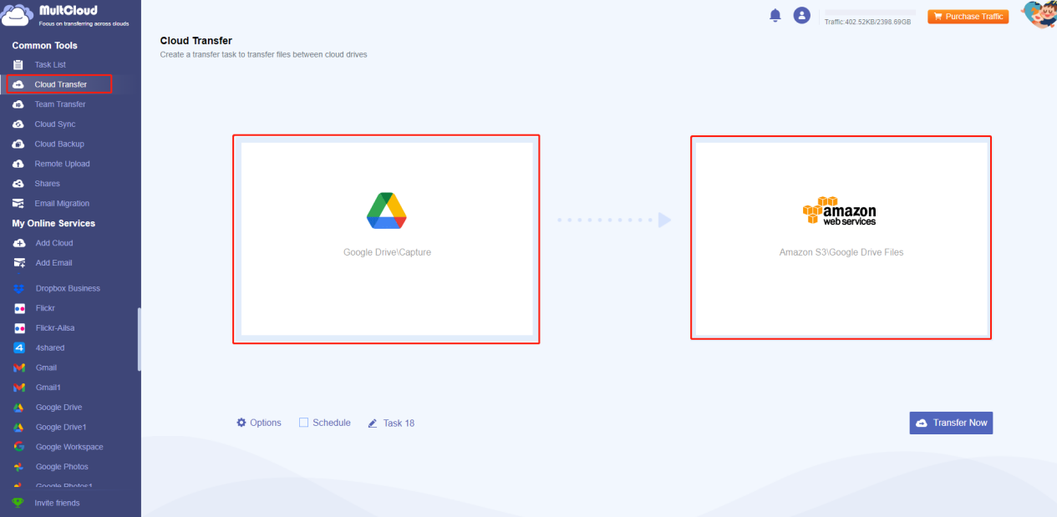Click the Purchase Traffic button
The width and height of the screenshot is (1057, 517).
(x=968, y=16)
